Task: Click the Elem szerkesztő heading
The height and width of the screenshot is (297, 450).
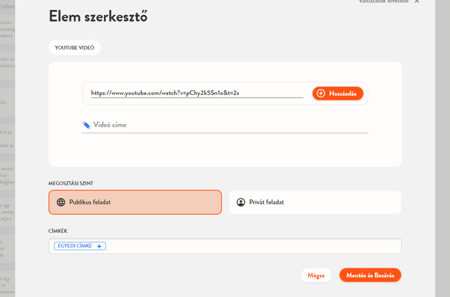Action: coord(98,17)
